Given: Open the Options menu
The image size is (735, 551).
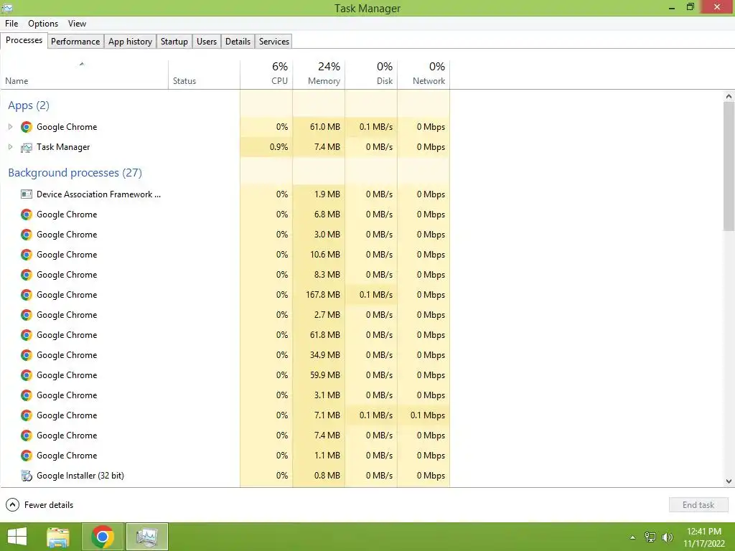Looking at the screenshot, I should [43, 24].
